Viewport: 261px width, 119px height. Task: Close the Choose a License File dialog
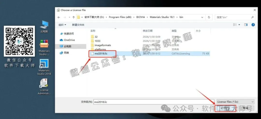click(255, 10)
